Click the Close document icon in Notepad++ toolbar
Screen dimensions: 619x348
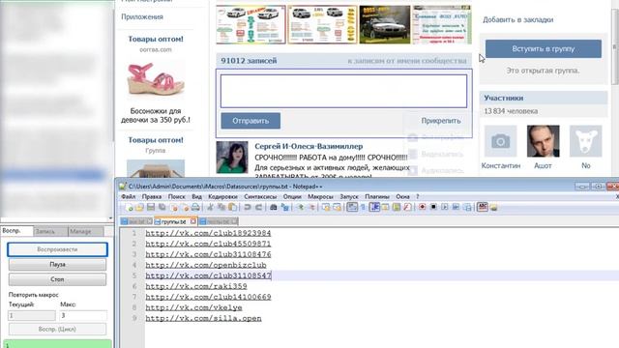pos(174,207)
